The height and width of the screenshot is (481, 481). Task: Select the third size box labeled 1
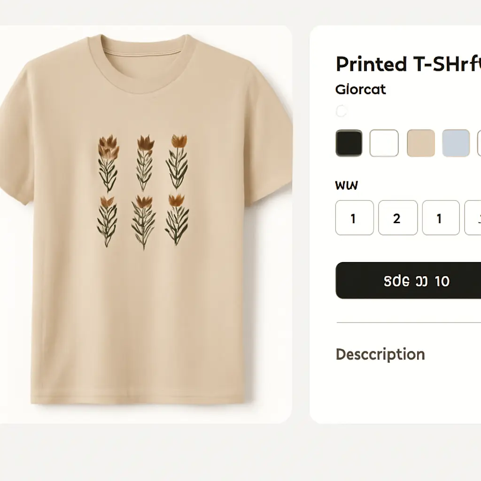pos(441,218)
